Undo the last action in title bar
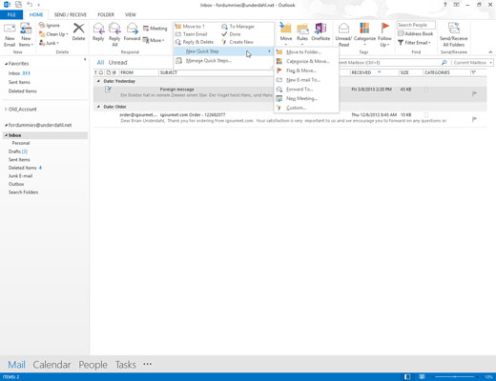The image size is (496, 381). coord(30,5)
